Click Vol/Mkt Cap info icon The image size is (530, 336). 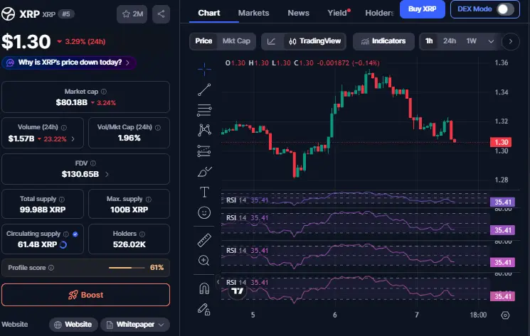[x=158, y=127]
